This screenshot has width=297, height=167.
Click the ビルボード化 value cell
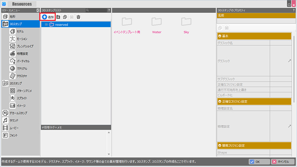(x=281, y=95)
